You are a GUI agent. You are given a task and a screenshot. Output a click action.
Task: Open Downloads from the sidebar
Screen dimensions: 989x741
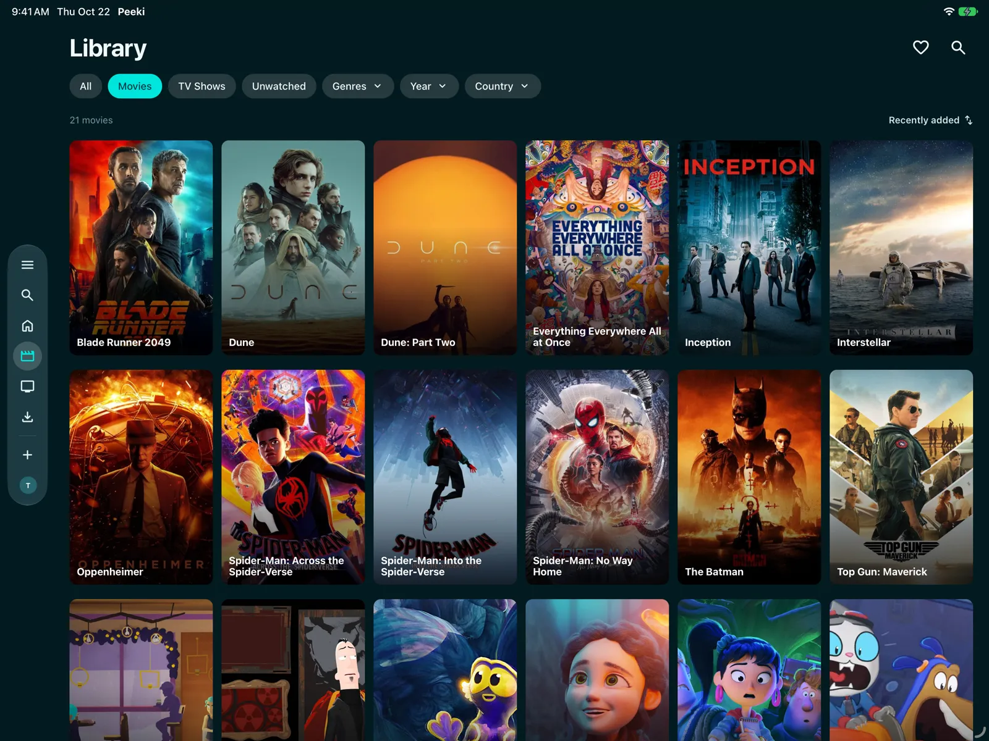click(27, 417)
